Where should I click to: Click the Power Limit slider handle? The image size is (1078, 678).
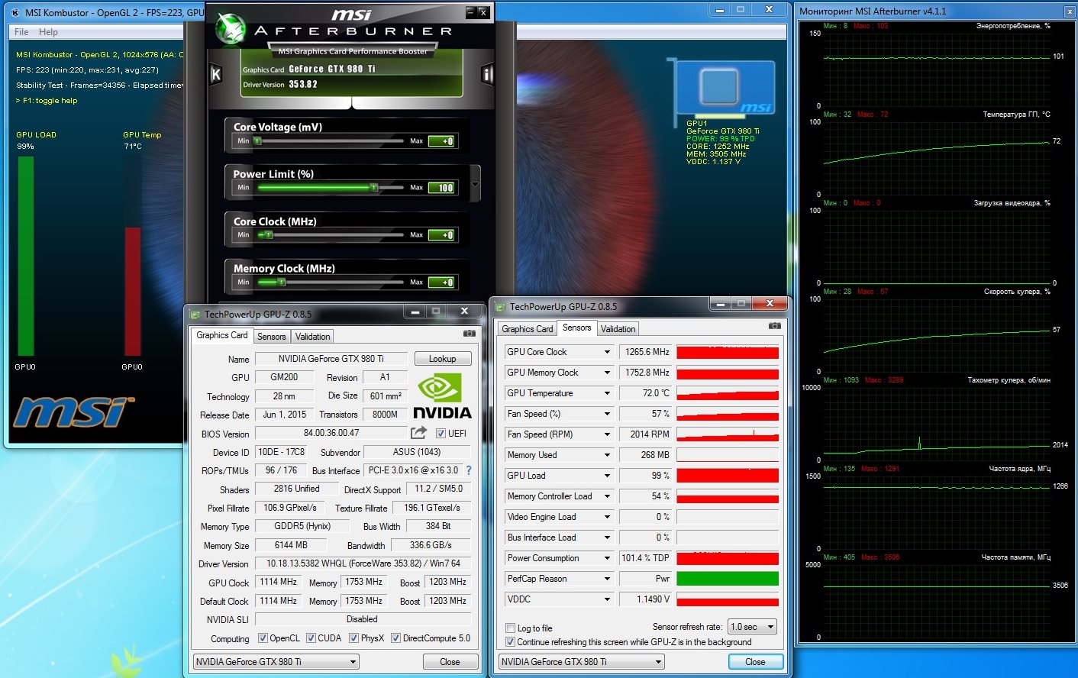coord(373,187)
